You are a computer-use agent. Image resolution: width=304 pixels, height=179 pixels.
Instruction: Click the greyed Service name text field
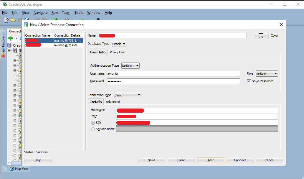click(197, 129)
